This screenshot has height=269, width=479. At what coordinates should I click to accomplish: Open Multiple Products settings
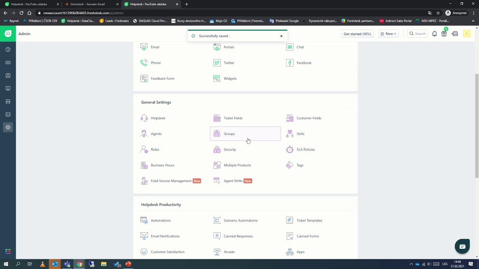click(x=232, y=165)
